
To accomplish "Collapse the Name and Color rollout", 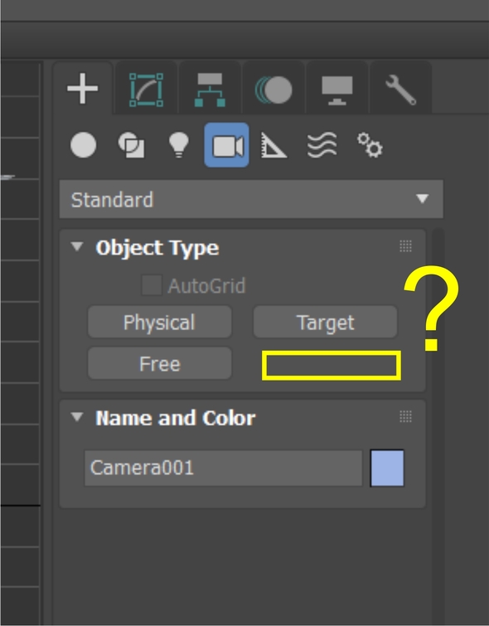I will pyautogui.click(x=77, y=417).
